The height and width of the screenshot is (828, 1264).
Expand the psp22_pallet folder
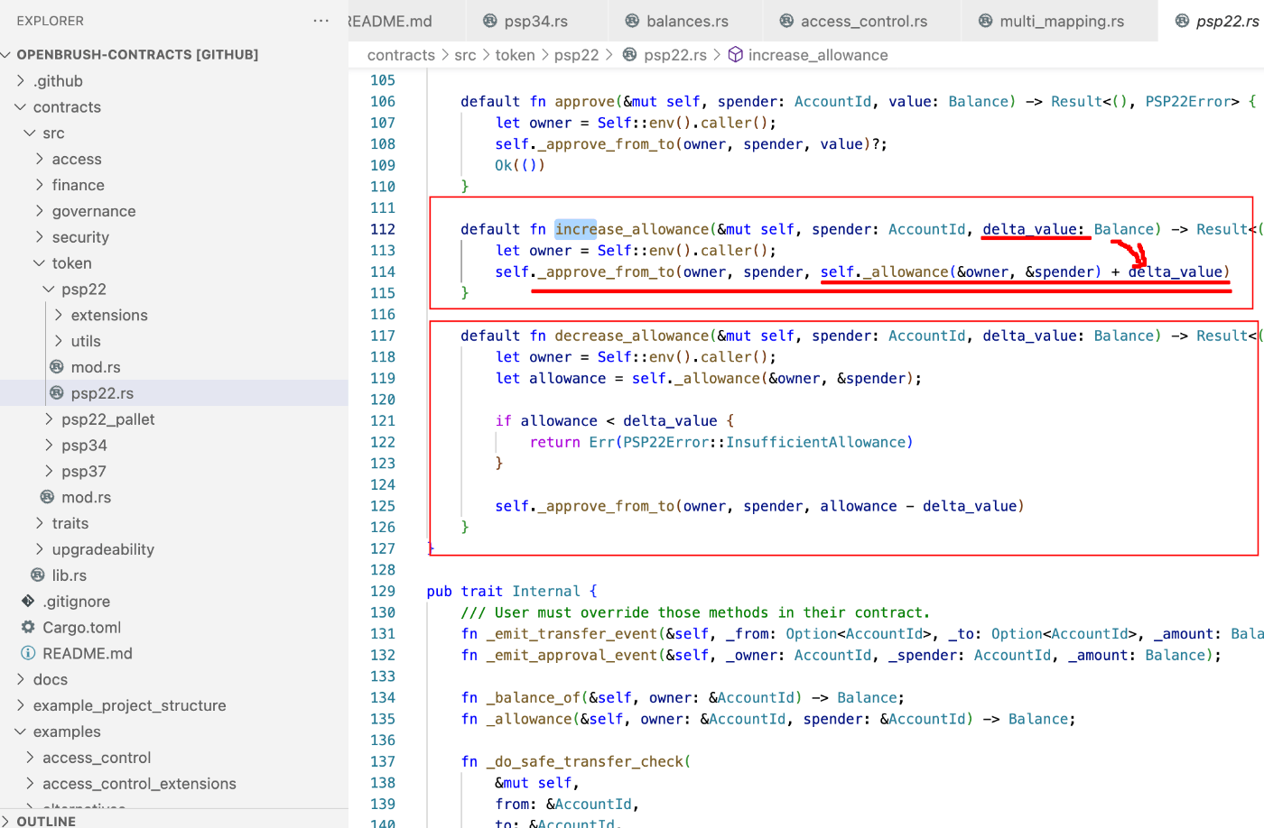(49, 419)
